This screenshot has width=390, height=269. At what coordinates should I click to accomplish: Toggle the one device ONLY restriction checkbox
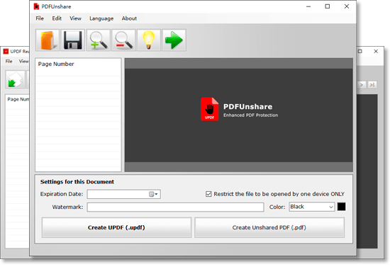tap(208, 194)
